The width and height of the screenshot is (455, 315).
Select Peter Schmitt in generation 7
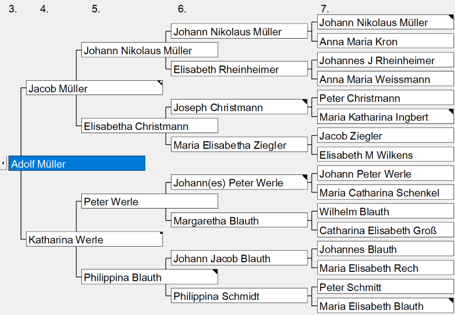[x=385, y=287]
